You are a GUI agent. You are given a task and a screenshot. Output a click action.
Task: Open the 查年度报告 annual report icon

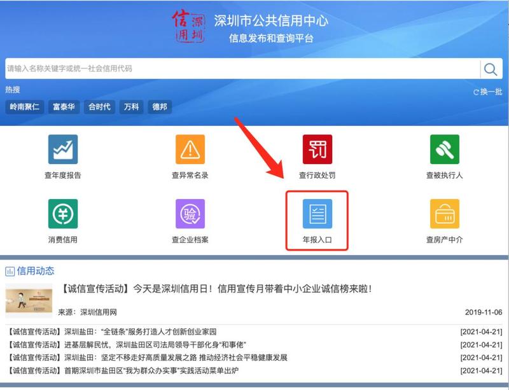coord(63,150)
